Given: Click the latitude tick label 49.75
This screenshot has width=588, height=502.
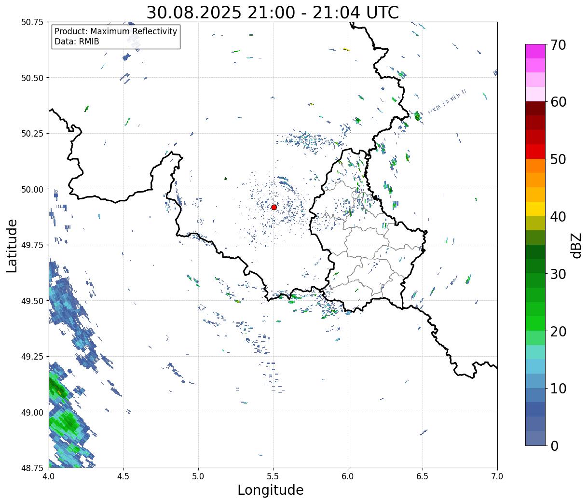Looking at the screenshot, I should click(32, 245).
